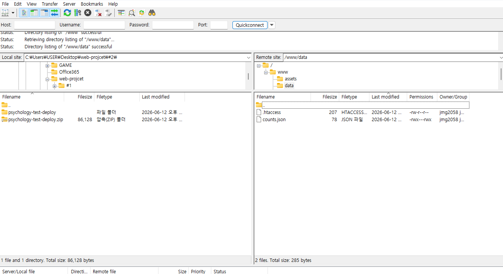Click the Server/Local file queue column header
This screenshot has height=274, width=503.
(34, 271)
